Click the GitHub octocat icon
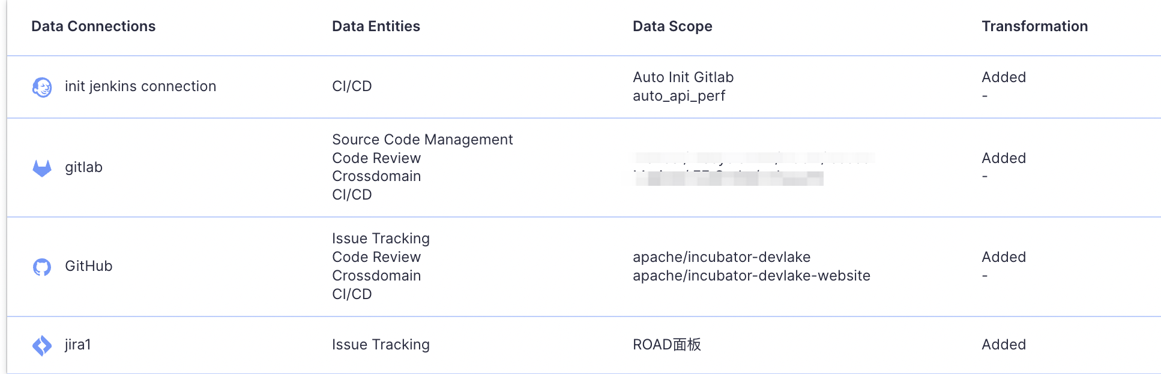1161x374 pixels. tap(42, 267)
